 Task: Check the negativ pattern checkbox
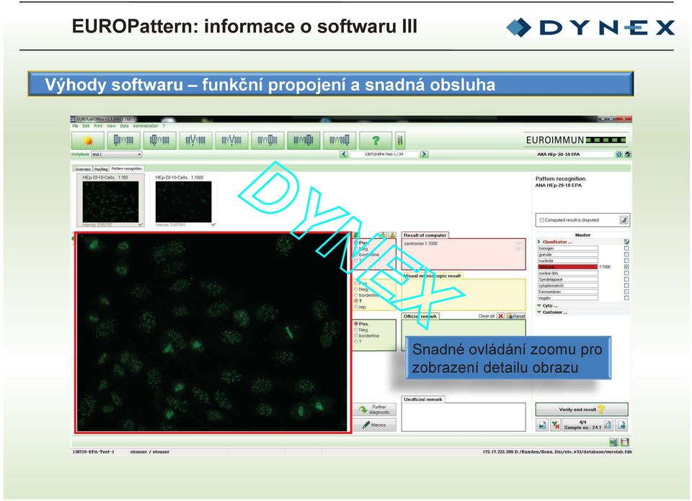click(x=626, y=298)
